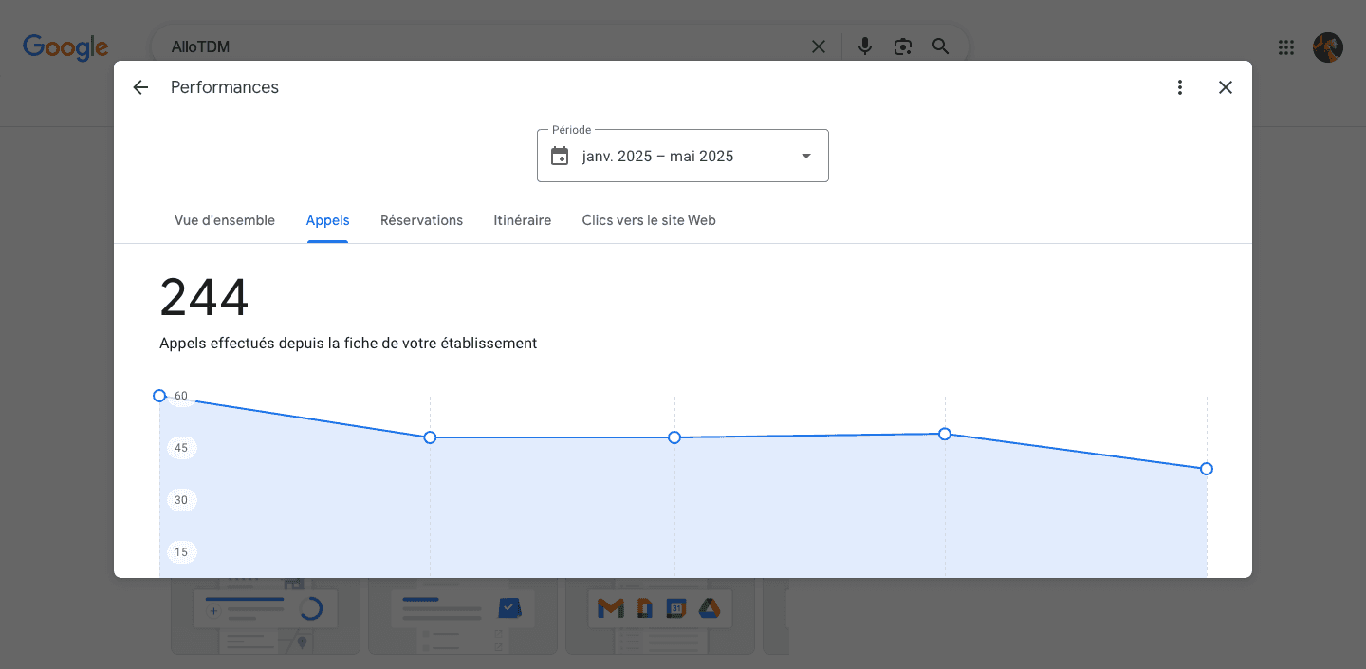Image resolution: width=1366 pixels, height=669 pixels.
Task: Select the Appels tab
Action: point(327,220)
